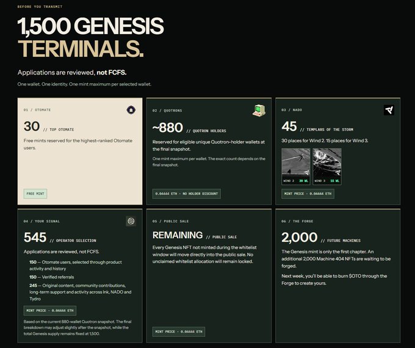Click 'Reserved for eligible unique Quotron-holder' text

[x=209, y=145]
